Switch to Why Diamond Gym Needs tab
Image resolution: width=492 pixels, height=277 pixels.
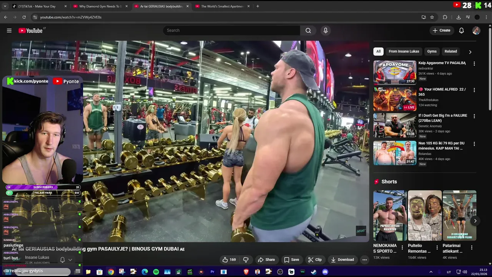(101, 6)
